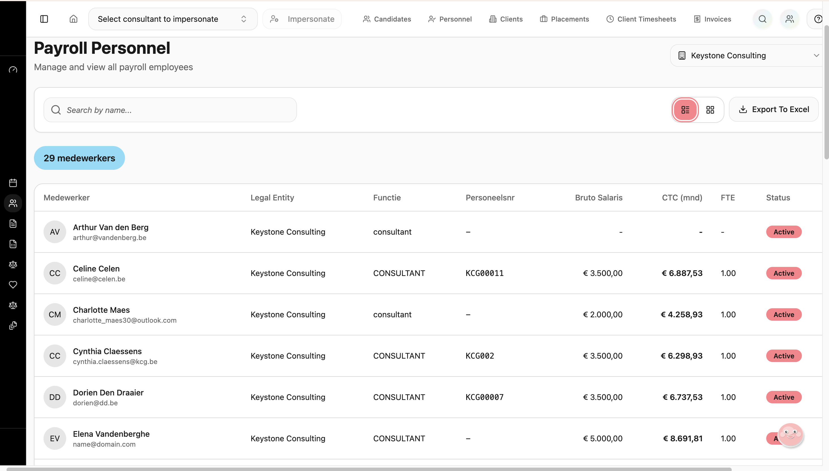
Task: Open Cynthia Claessens's name
Action: [107, 351]
